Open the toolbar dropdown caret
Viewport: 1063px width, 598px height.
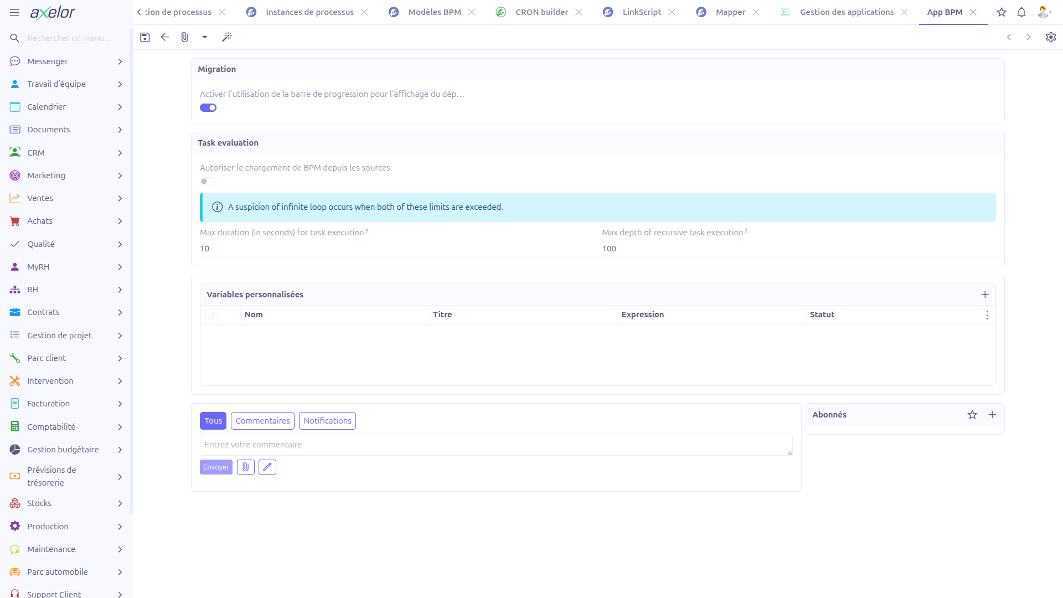point(205,37)
